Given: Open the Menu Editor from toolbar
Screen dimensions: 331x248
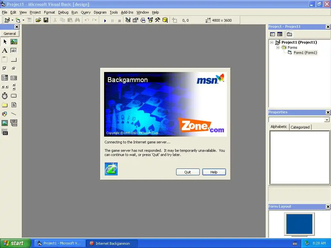Looking at the screenshot, I should click(29, 20).
